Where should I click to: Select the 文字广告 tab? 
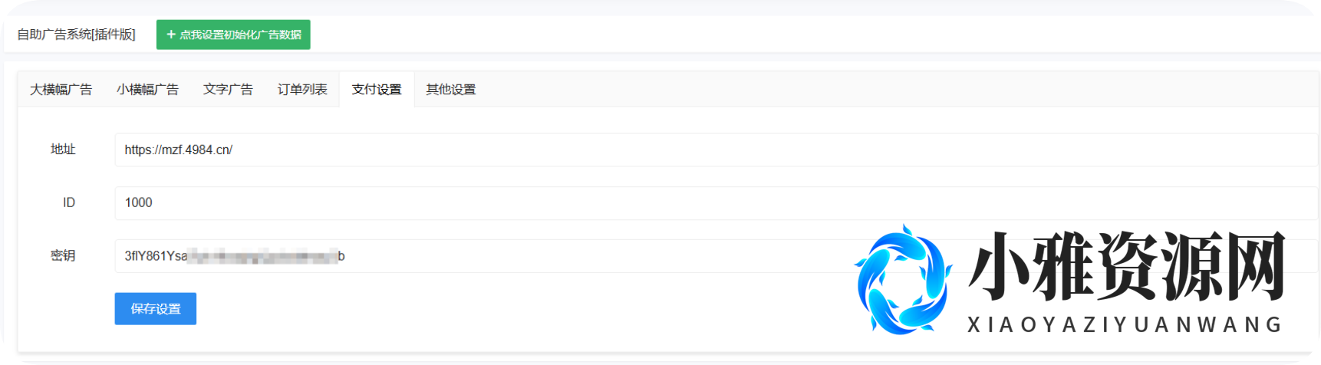coord(228,90)
